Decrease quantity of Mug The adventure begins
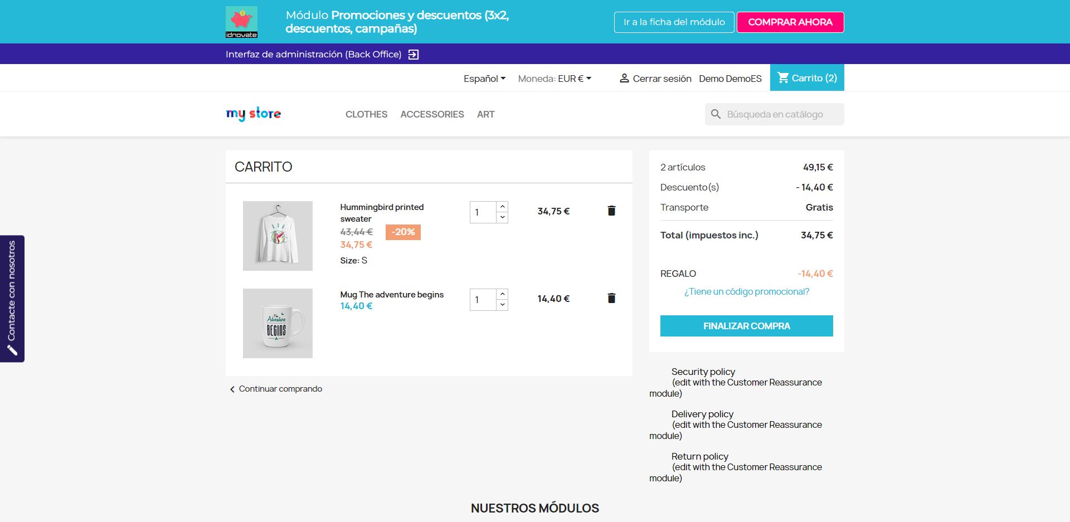The image size is (1070, 522). (x=502, y=305)
